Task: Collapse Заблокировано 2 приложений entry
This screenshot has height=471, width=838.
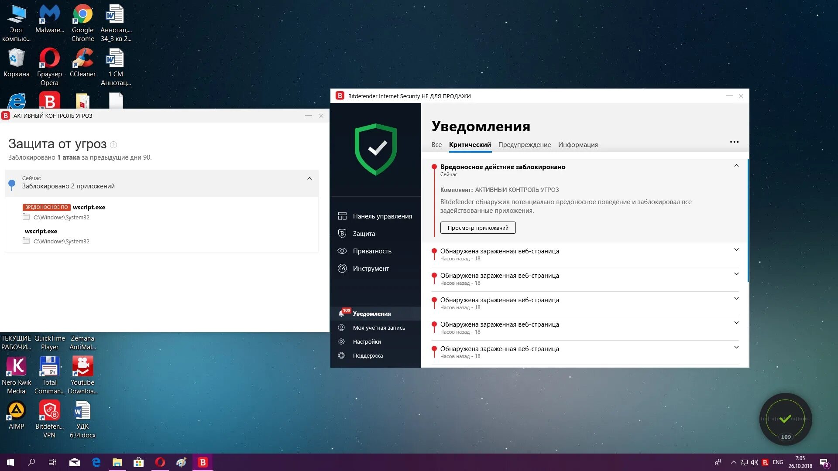Action: pos(309,178)
